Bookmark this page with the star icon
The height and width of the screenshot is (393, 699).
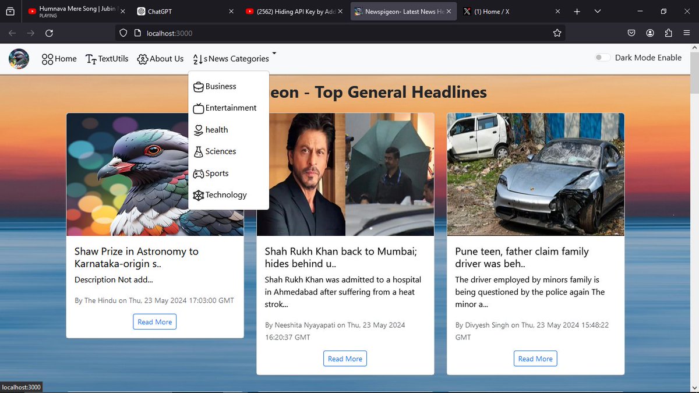tap(557, 33)
